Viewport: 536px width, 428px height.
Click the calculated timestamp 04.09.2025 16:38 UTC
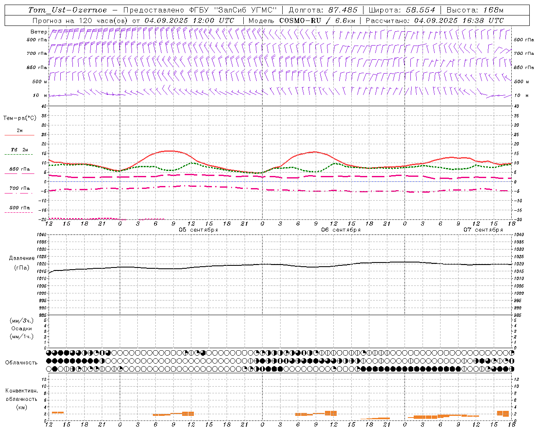459,20
